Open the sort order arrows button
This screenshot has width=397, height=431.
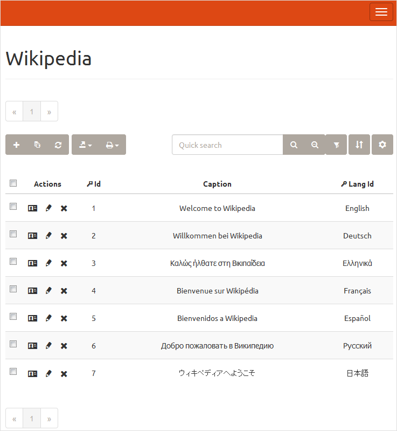[359, 145]
